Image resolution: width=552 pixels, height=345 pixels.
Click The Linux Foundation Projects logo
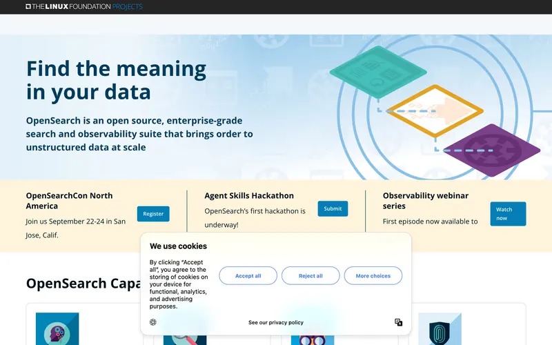click(x=84, y=6)
